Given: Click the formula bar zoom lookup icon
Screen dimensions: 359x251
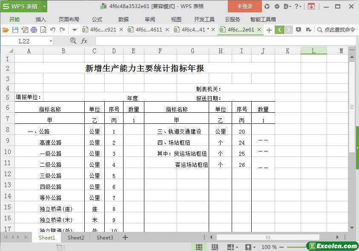Looking at the screenshot, I should pos(73,41).
